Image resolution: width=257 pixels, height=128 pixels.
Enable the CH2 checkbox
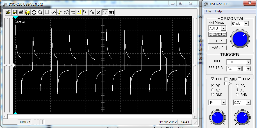point(240,79)
